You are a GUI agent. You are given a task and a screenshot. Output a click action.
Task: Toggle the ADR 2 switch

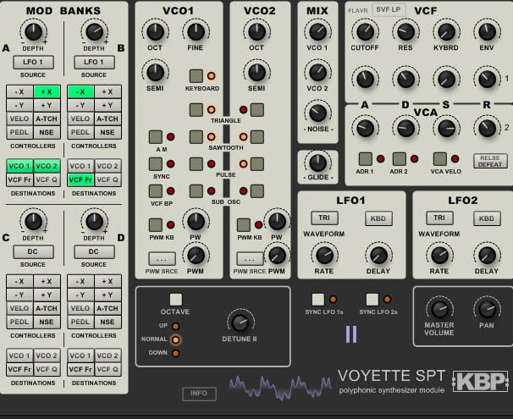click(x=400, y=159)
